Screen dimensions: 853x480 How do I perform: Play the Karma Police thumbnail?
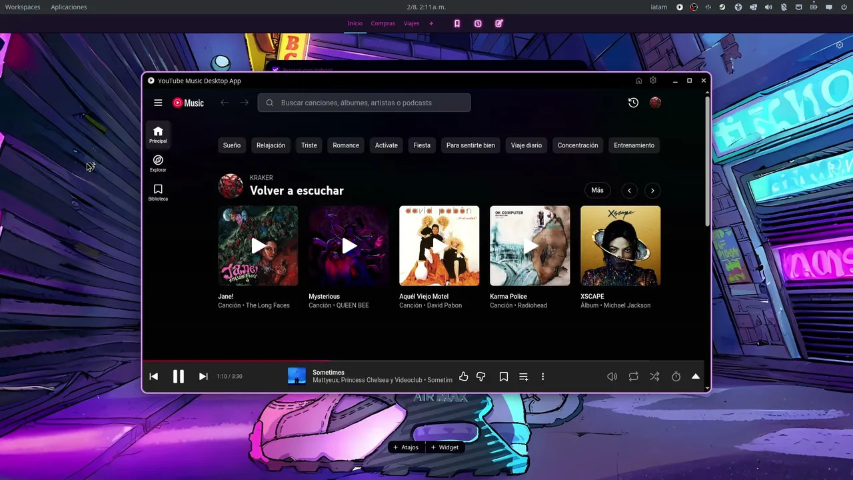tap(530, 245)
